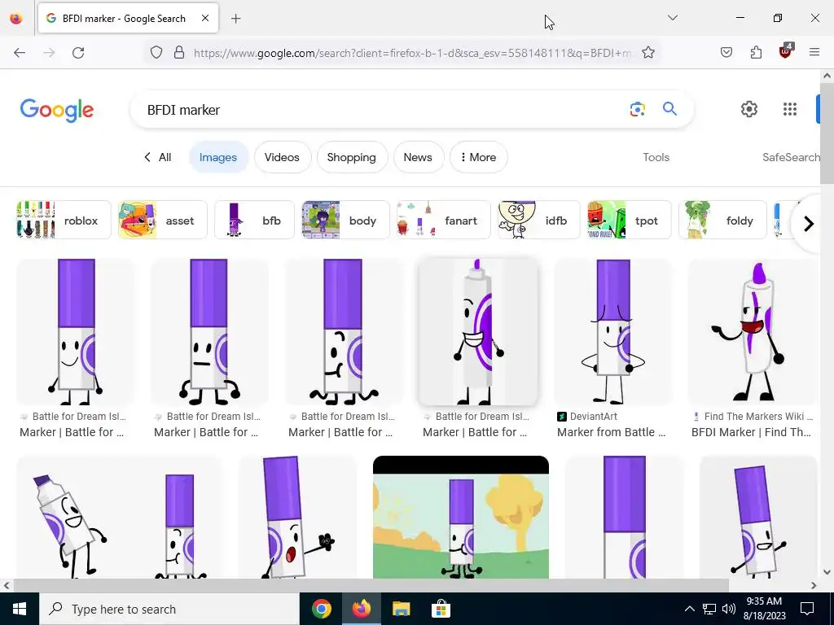Filter images by foldy chip

pos(723,220)
